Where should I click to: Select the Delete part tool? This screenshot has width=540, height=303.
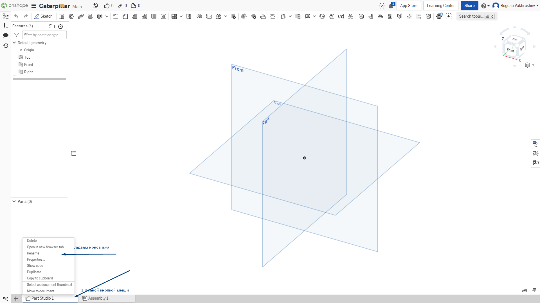tap(233, 16)
